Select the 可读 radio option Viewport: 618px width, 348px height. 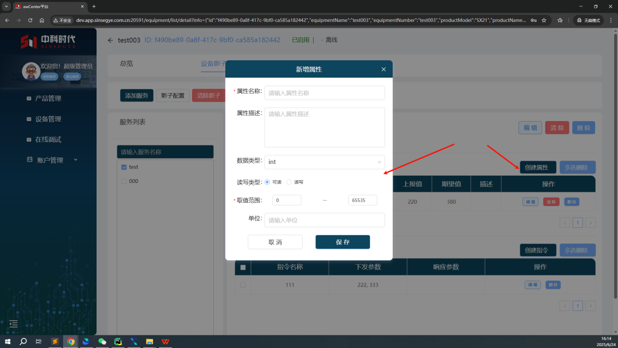[x=267, y=182]
